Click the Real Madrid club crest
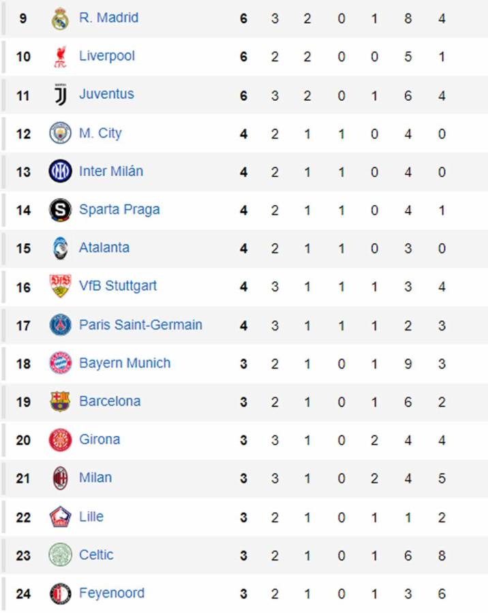The width and height of the screenshot is (488, 613). click(x=61, y=18)
